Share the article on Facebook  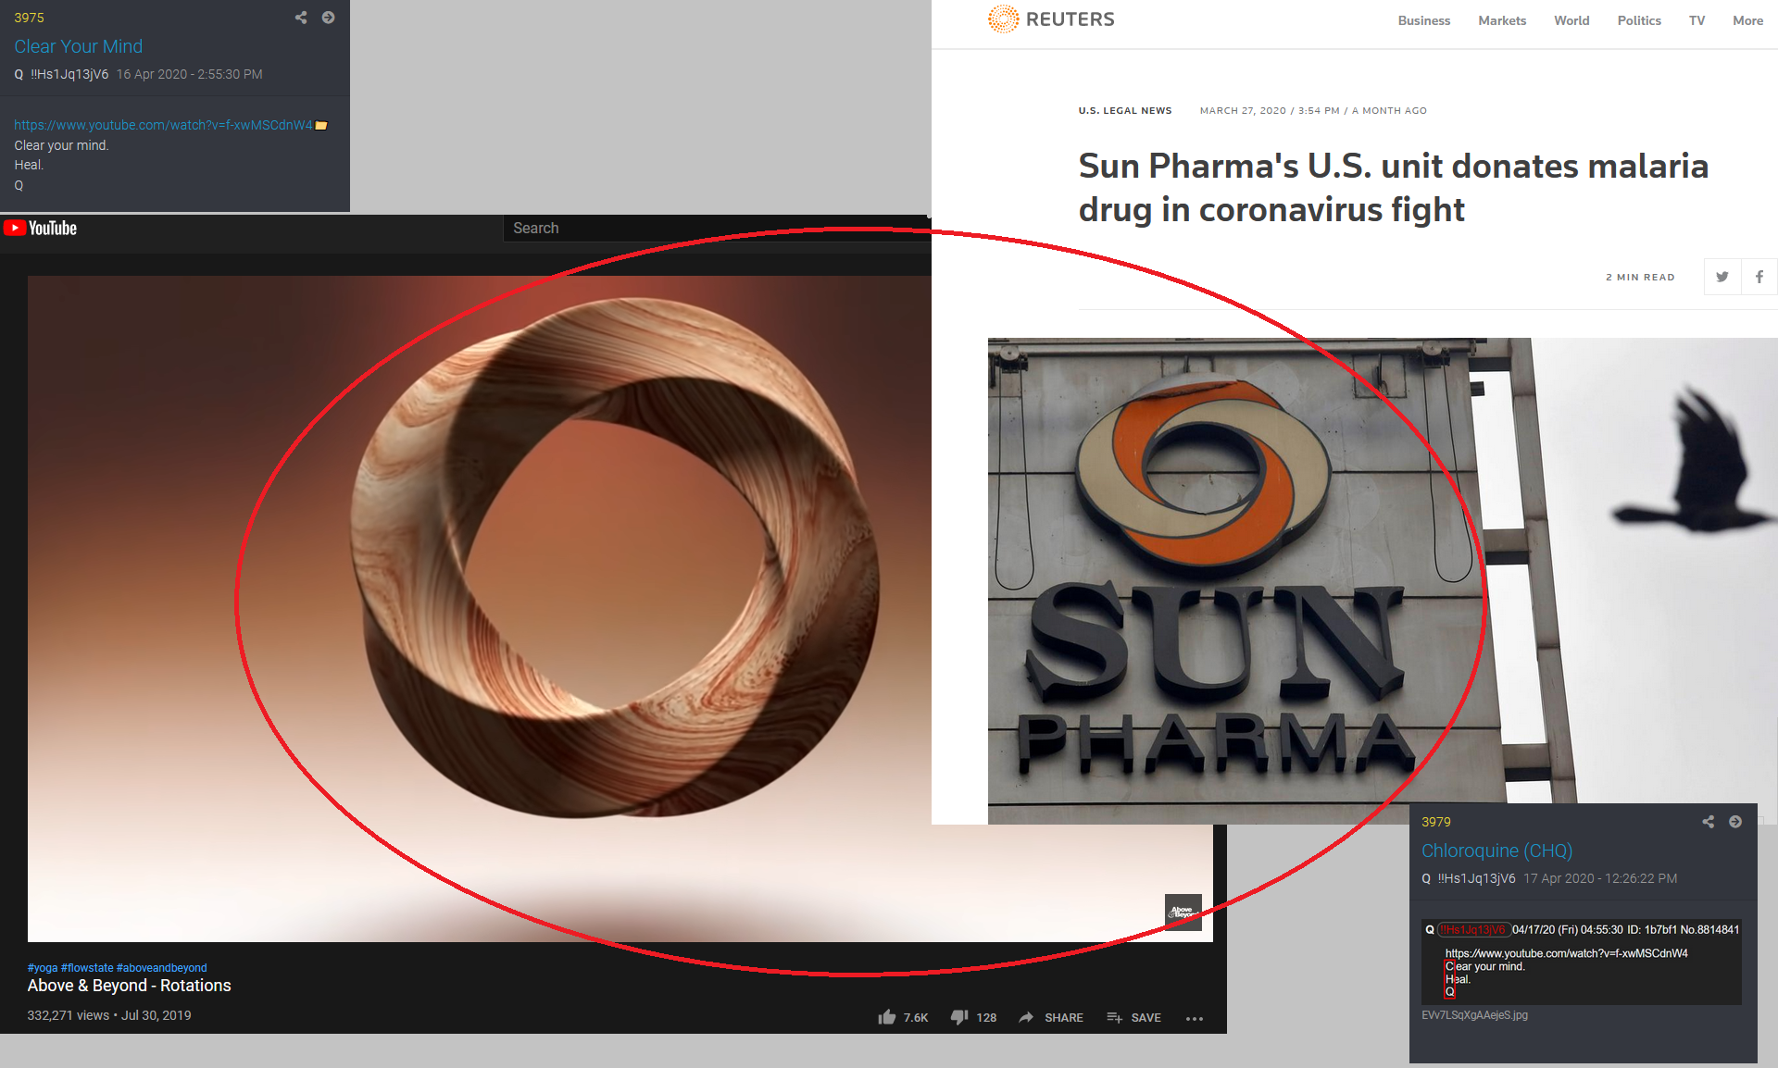tap(1759, 277)
